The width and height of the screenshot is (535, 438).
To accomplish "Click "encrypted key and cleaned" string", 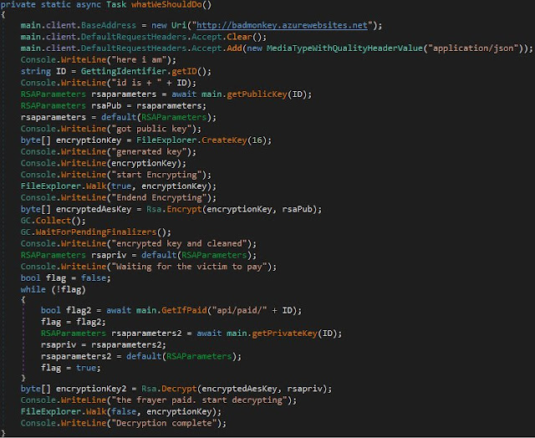I will (x=180, y=243).
